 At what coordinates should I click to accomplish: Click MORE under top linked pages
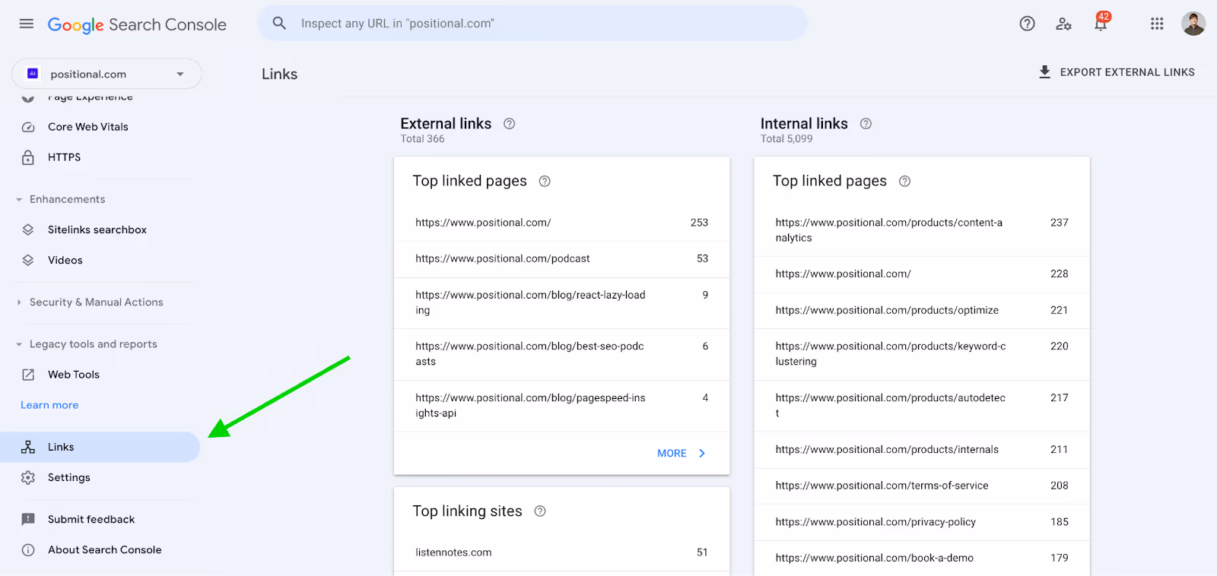pyautogui.click(x=682, y=454)
